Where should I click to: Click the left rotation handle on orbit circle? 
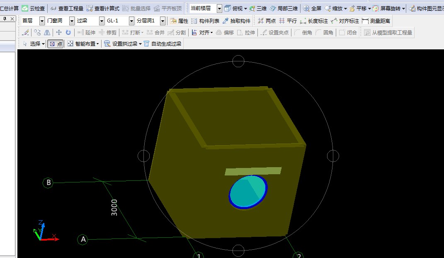(x=143, y=156)
